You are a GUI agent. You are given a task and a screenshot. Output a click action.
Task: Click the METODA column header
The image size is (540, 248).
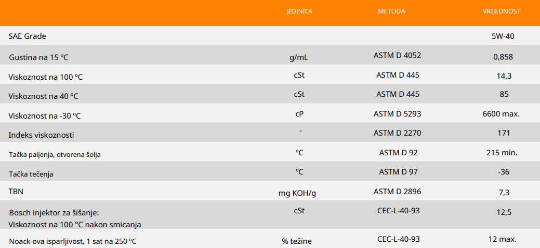tap(391, 11)
